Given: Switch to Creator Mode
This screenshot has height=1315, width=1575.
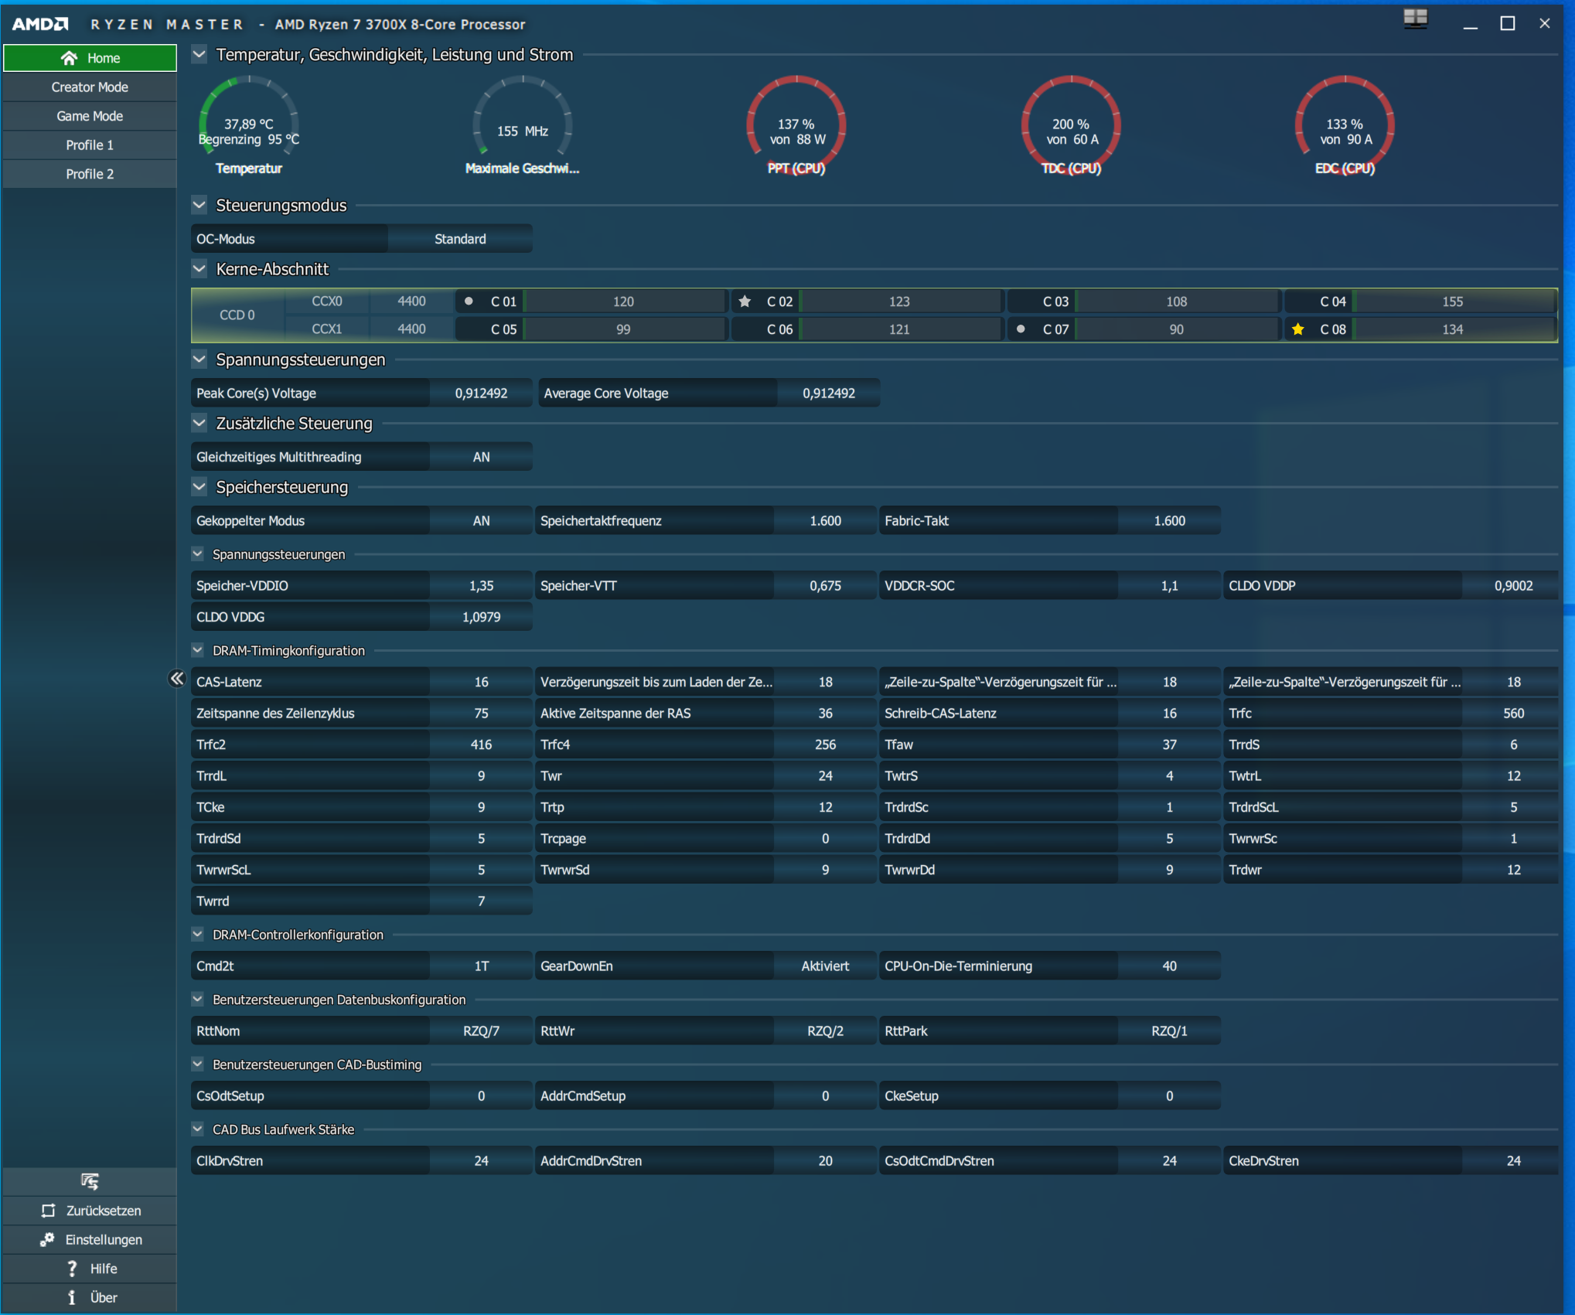Looking at the screenshot, I should (x=90, y=87).
